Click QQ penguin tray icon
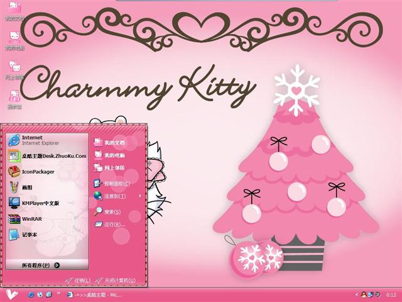 click(x=364, y=294)
